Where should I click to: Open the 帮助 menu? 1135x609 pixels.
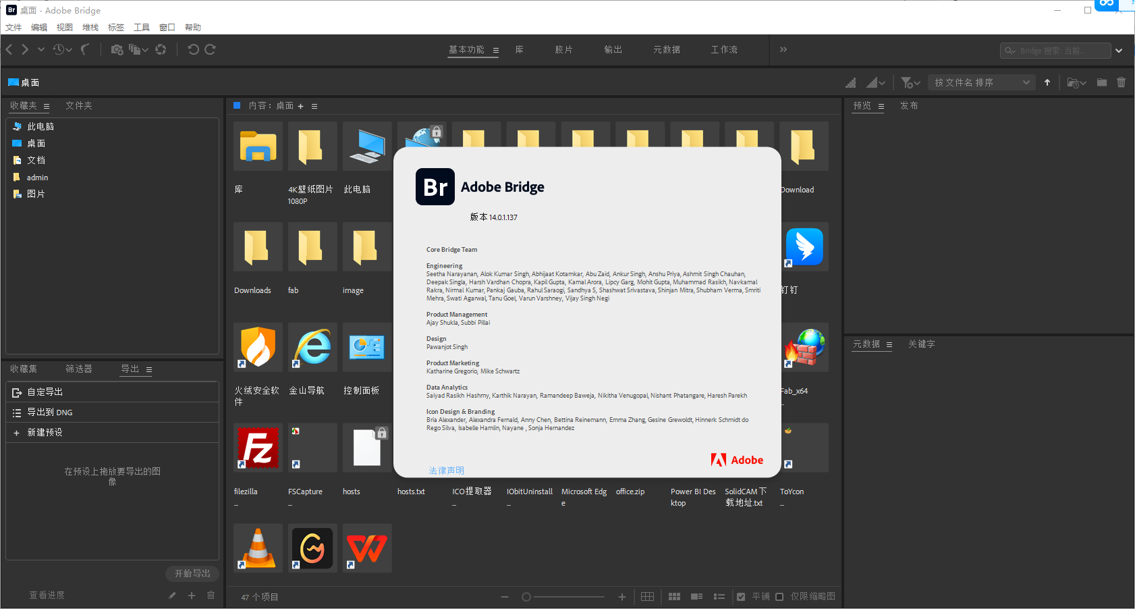tap(193, 28)
